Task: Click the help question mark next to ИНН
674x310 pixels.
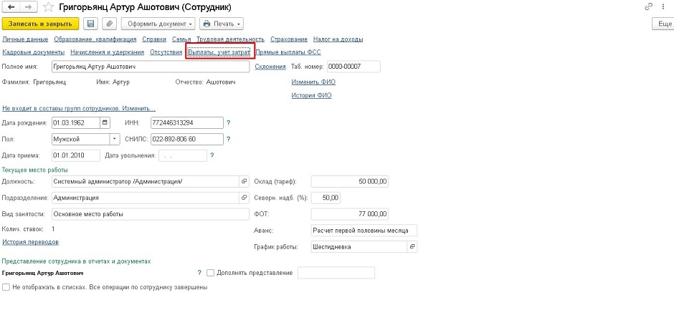Action: click(229, 122)
